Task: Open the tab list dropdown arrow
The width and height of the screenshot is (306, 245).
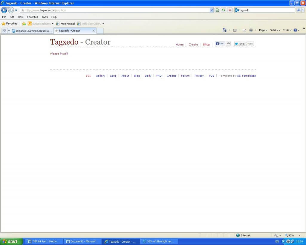Action: (x=9, y=31)
